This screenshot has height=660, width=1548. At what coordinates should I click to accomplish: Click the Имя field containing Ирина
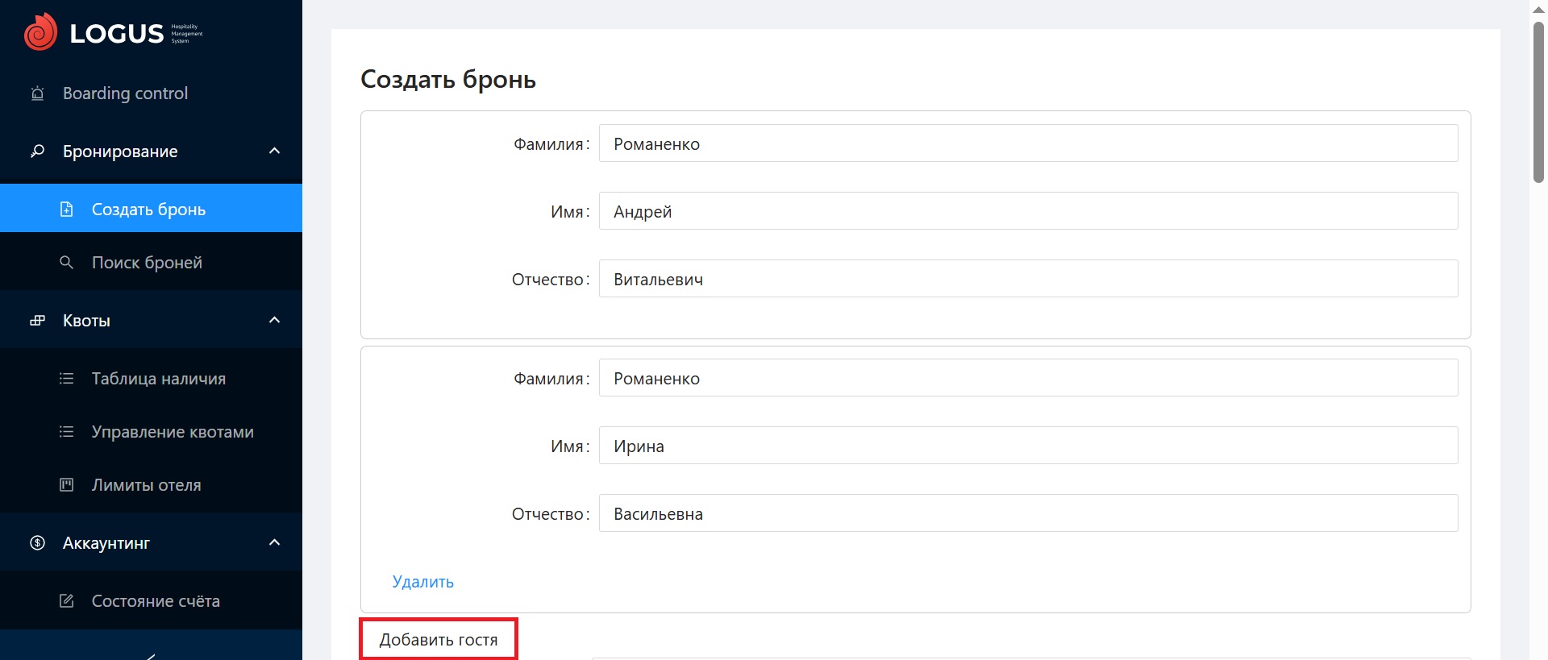1028,446
